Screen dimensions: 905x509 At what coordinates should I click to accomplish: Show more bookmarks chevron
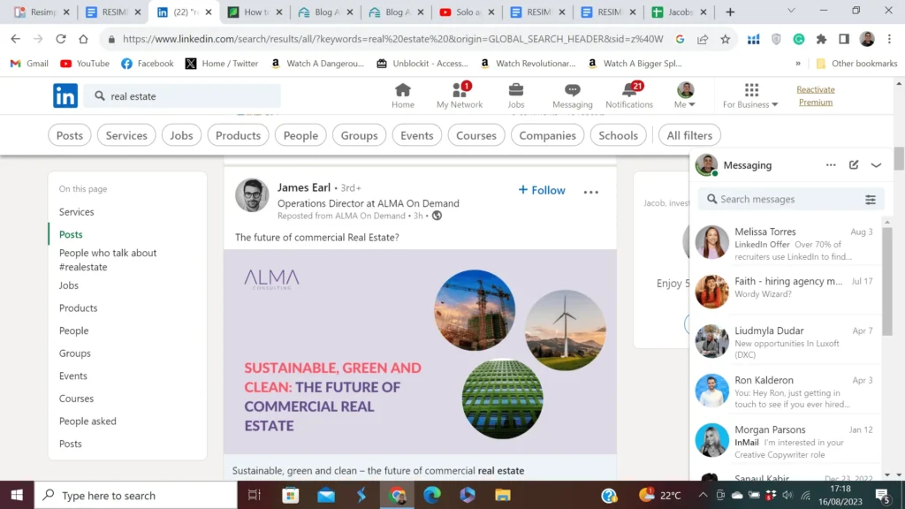point(798,64)
